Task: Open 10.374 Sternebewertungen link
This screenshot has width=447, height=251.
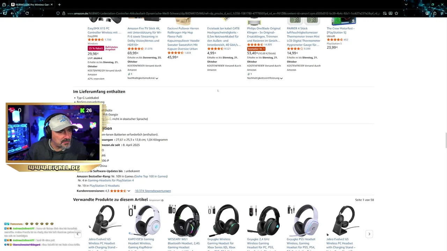Action: point(153,191)
